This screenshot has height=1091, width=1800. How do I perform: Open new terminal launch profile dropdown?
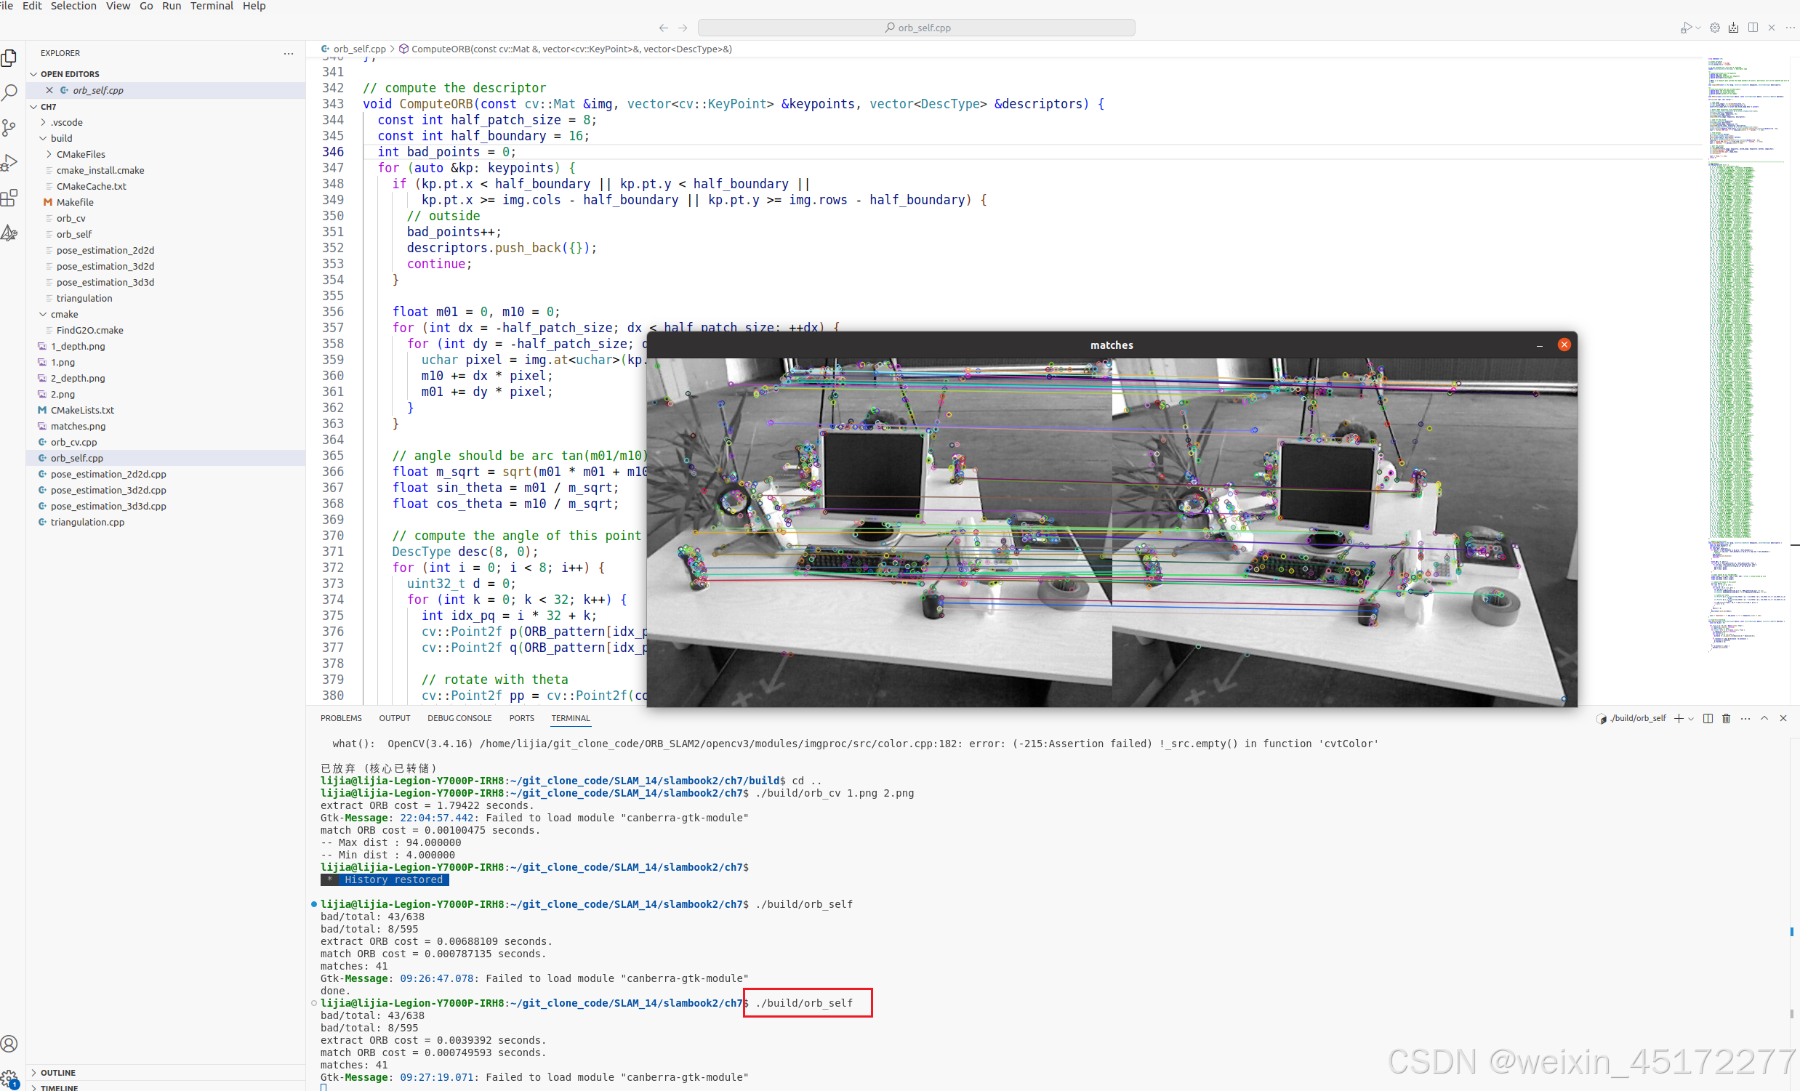[1690, 719]
